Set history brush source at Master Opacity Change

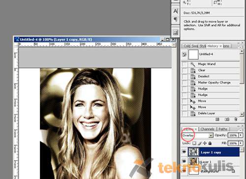[184, 83]
